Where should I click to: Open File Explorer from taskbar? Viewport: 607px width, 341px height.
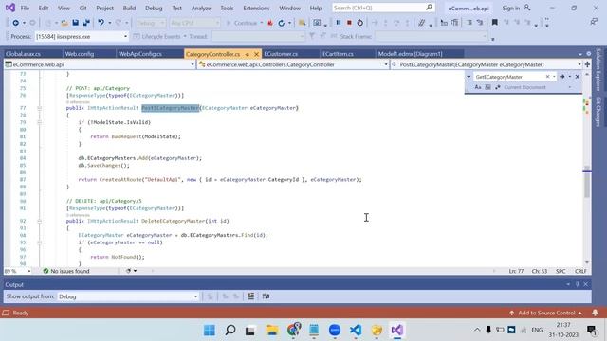pos(272,331)
